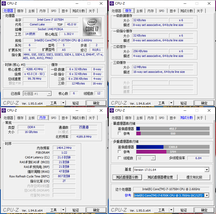Click the 驗證 button in the top-left window

[x=76, y=103]
